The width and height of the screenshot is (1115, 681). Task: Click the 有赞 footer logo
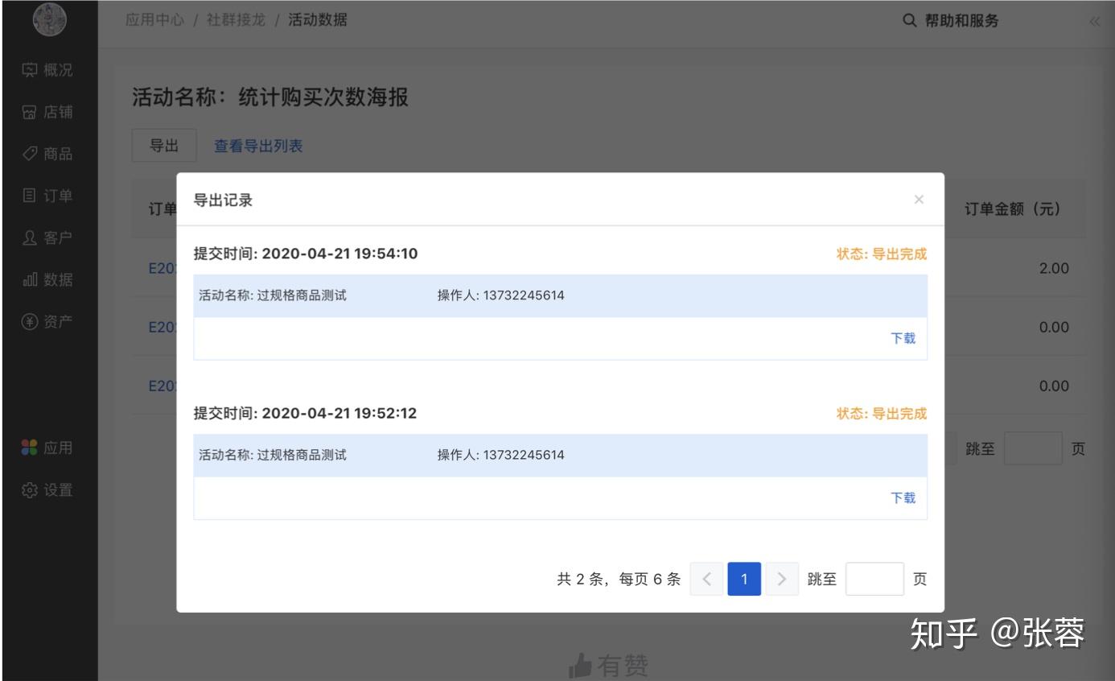coord(608,665)
